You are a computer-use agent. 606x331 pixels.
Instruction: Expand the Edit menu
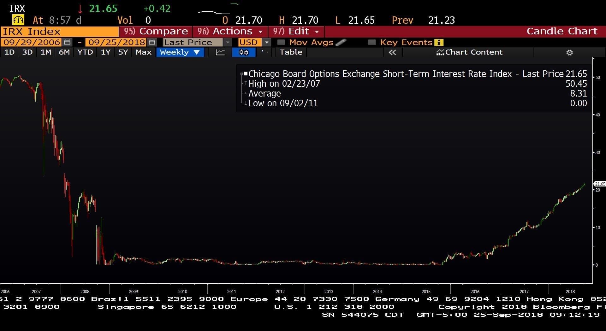[296, 31]
